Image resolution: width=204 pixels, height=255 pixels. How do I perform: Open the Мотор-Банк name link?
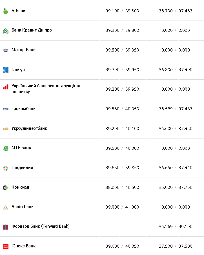point(24,50)
